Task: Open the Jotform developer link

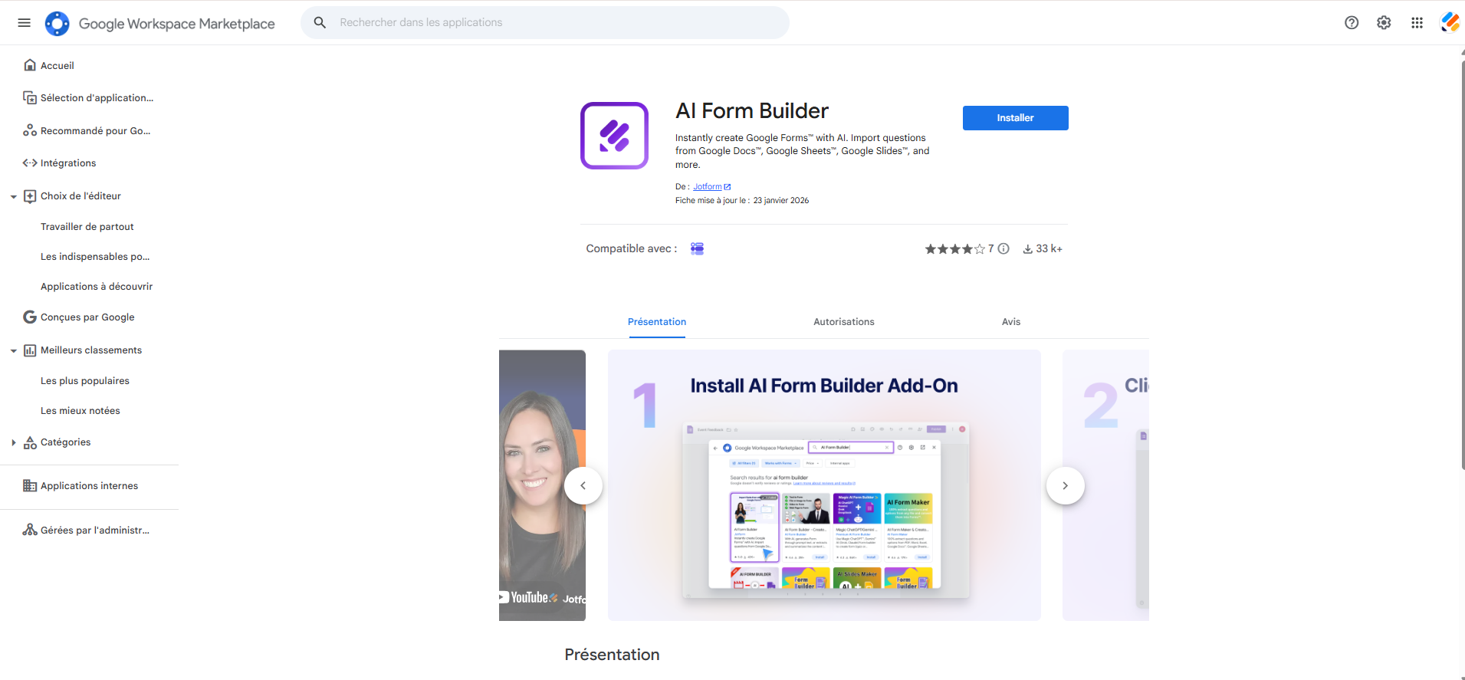Action: pos(708,187)
